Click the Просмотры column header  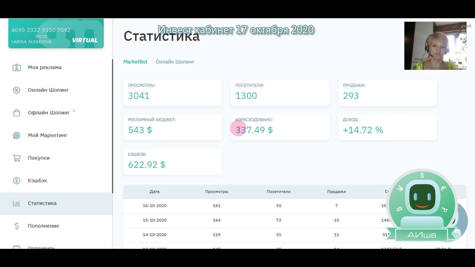(217, 192)
